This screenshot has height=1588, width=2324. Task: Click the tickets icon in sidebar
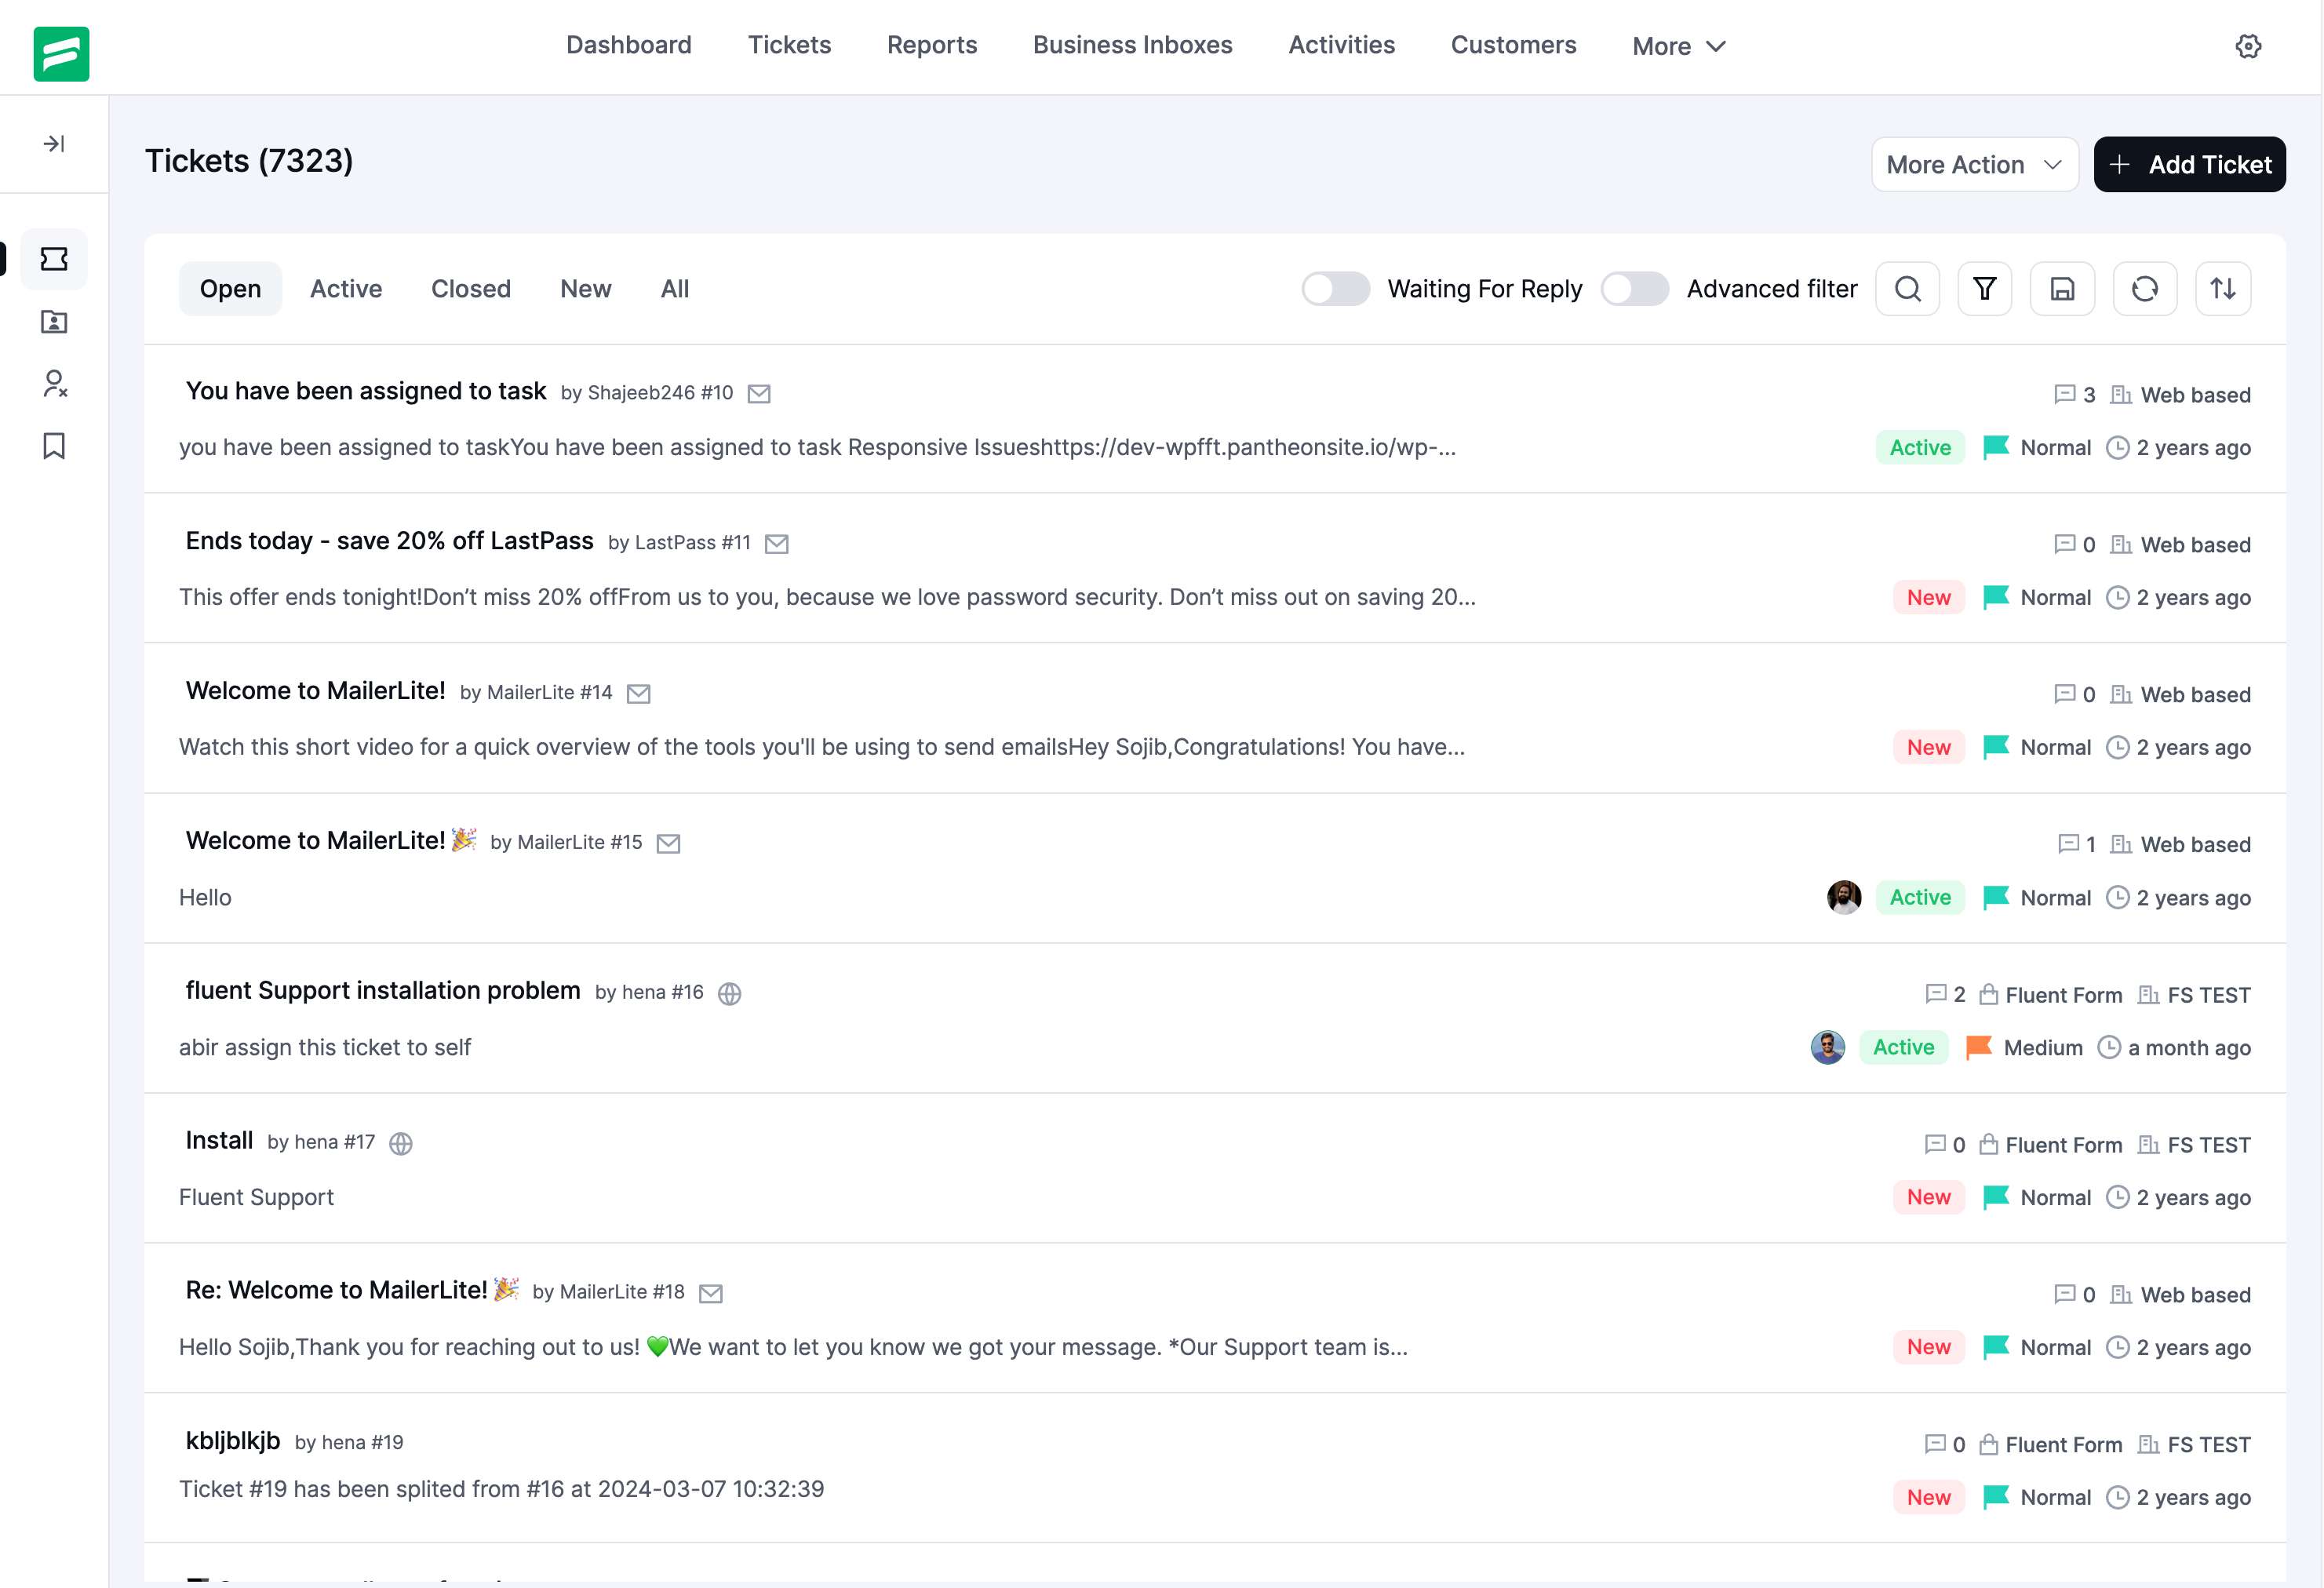pyautogui.click(x=54, y=260)
